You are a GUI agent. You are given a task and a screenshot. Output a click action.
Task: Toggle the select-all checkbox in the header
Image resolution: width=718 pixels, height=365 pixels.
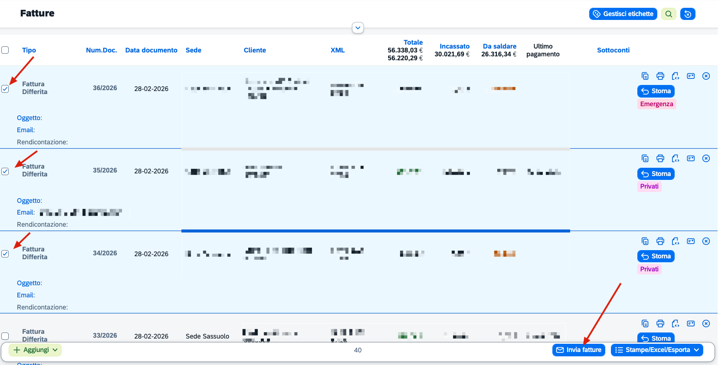5,50
